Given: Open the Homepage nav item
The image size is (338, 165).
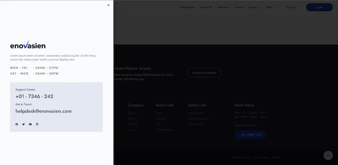Looking at the screenshot, I should point(187,7).
